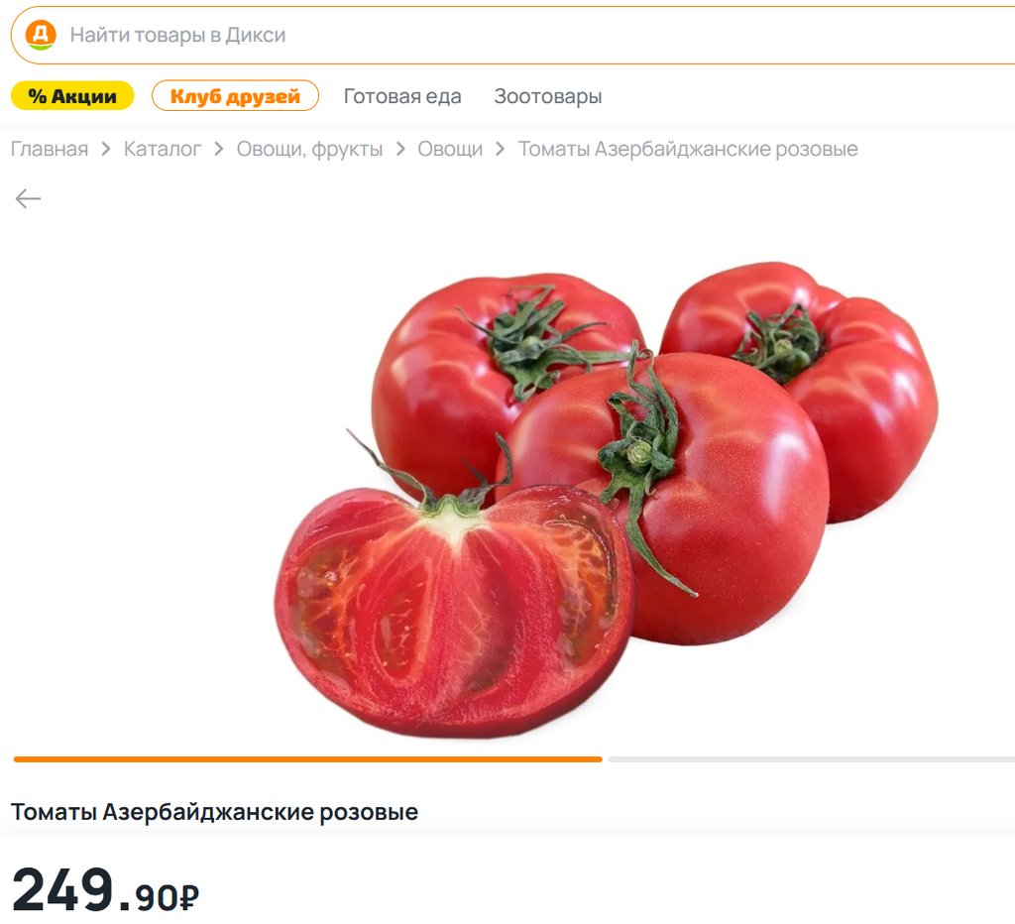This screenshot has width=1015, height=924.
Task: Select Зоотовары menu item
Action: point(547,96)
